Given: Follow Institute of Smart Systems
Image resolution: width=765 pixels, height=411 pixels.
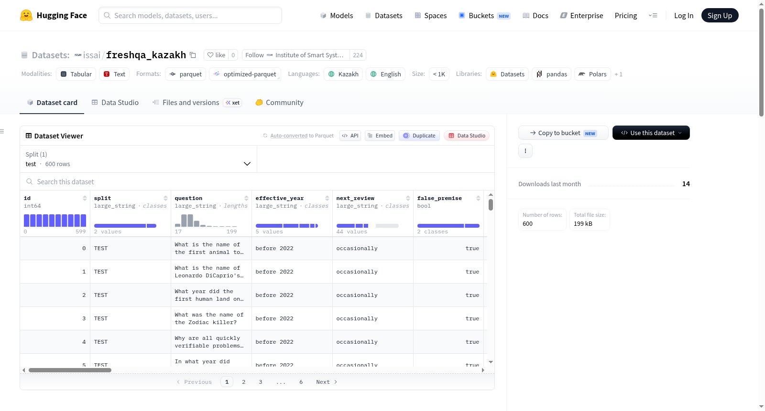Looking at the screenshot, I should click(296, 55).
